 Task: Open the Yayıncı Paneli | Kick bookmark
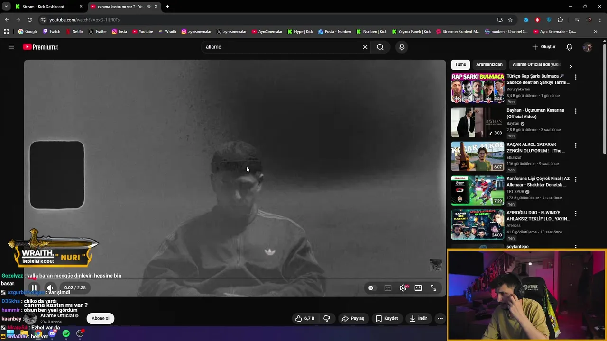411,32
